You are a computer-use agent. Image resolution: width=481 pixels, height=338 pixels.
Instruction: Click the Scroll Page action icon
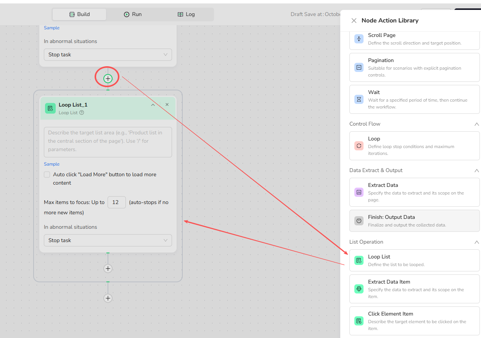point(359,39)
